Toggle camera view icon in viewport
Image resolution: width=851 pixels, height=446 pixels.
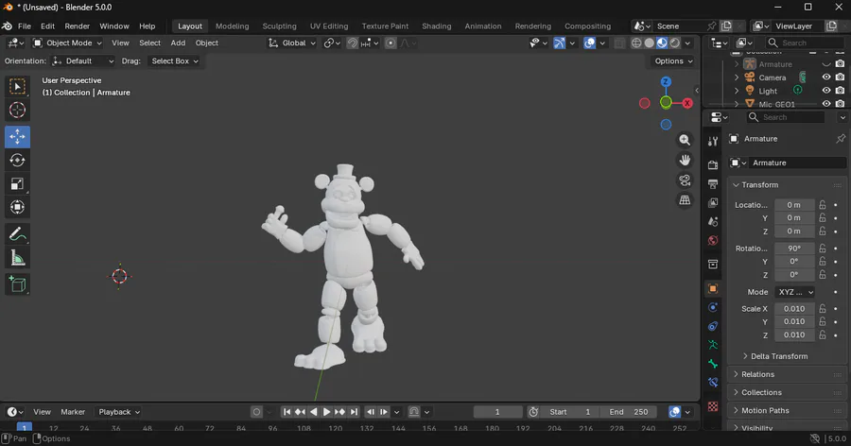click(x=685, y=180)
